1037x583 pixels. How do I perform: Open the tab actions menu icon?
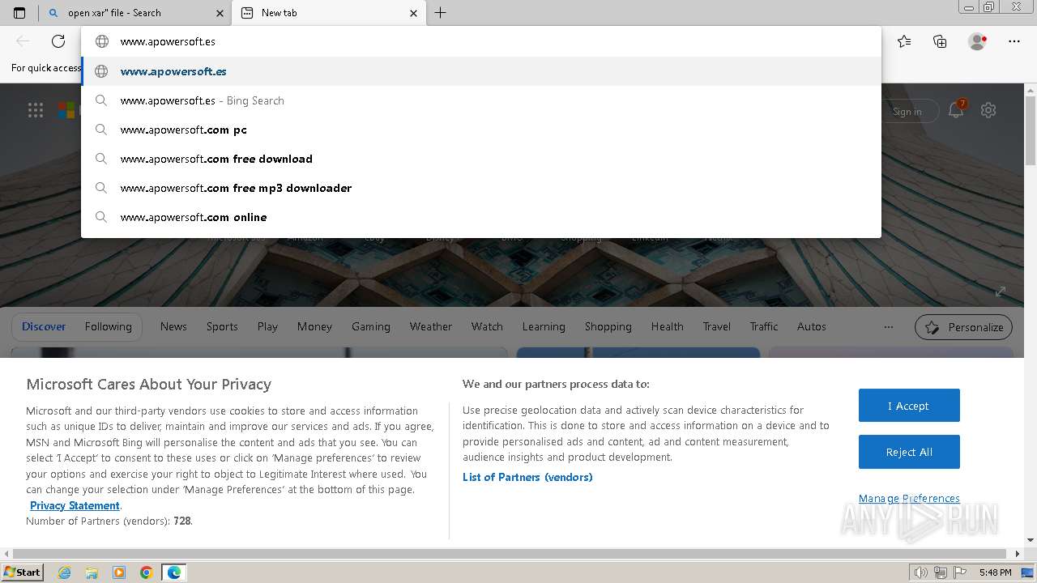pos(19,13)
